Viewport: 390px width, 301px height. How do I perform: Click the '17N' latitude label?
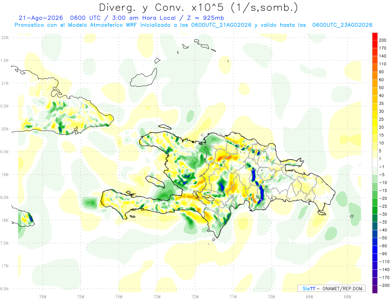[x=5, y=266]
